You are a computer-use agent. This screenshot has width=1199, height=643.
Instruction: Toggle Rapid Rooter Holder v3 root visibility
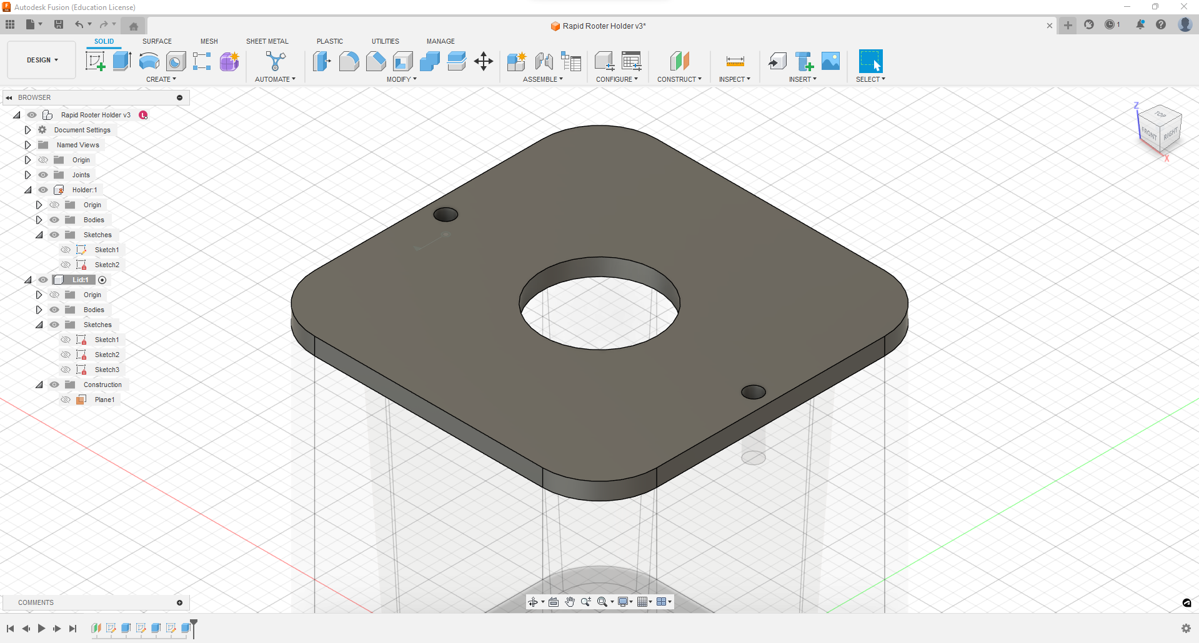[32, 115]
